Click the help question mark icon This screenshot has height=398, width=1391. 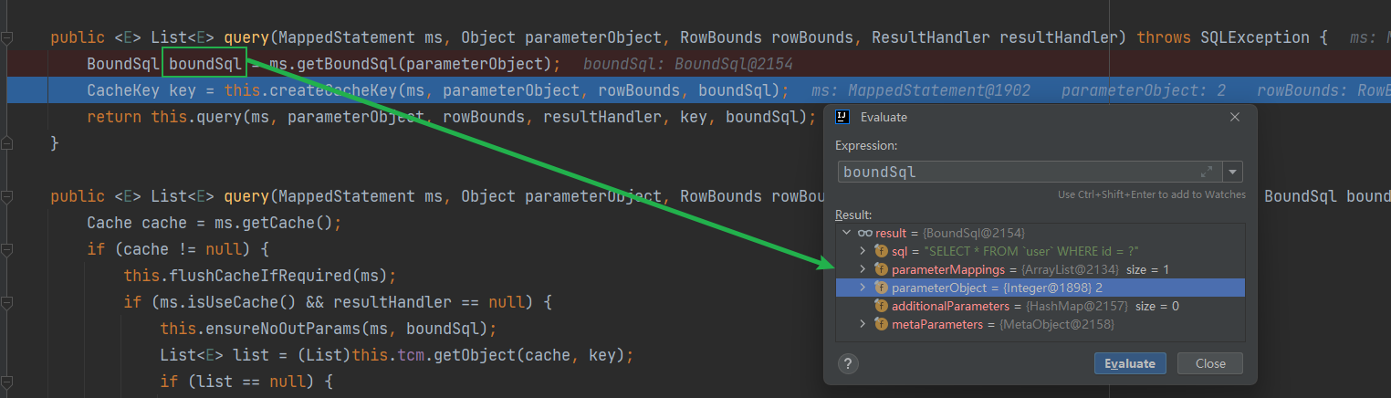849,363
